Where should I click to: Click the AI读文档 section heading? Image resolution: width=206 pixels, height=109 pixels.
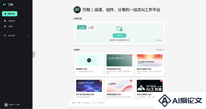[78, 18]
